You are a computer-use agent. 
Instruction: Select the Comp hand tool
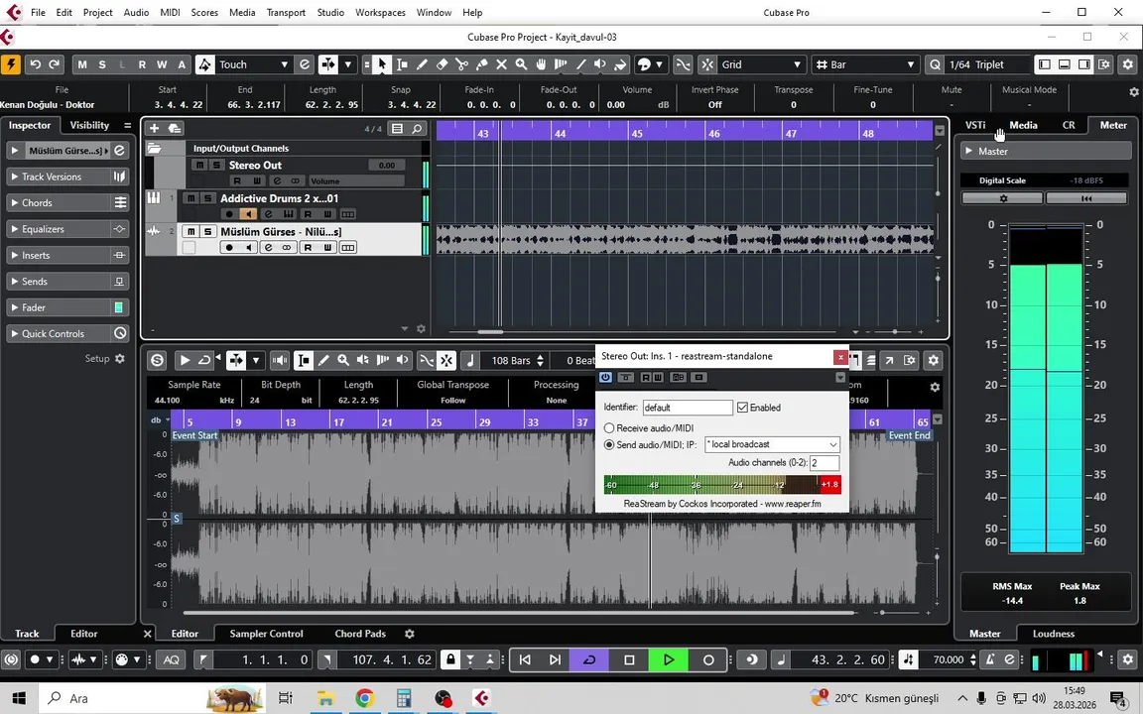(x=541, y=64)
